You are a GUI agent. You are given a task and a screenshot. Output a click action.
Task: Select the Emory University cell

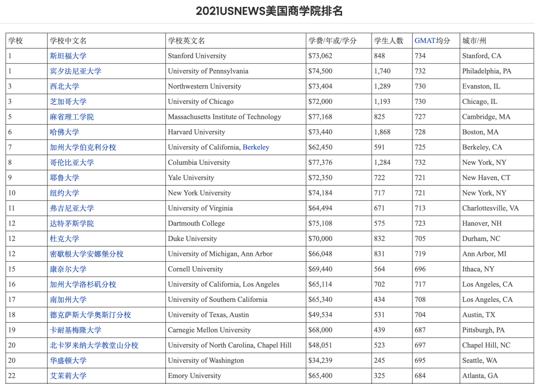tap(235, 376)
